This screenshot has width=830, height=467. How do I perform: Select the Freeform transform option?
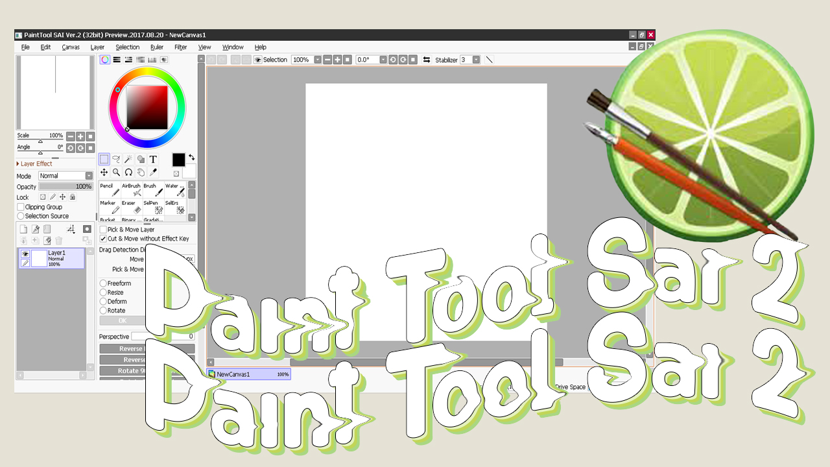103,283
